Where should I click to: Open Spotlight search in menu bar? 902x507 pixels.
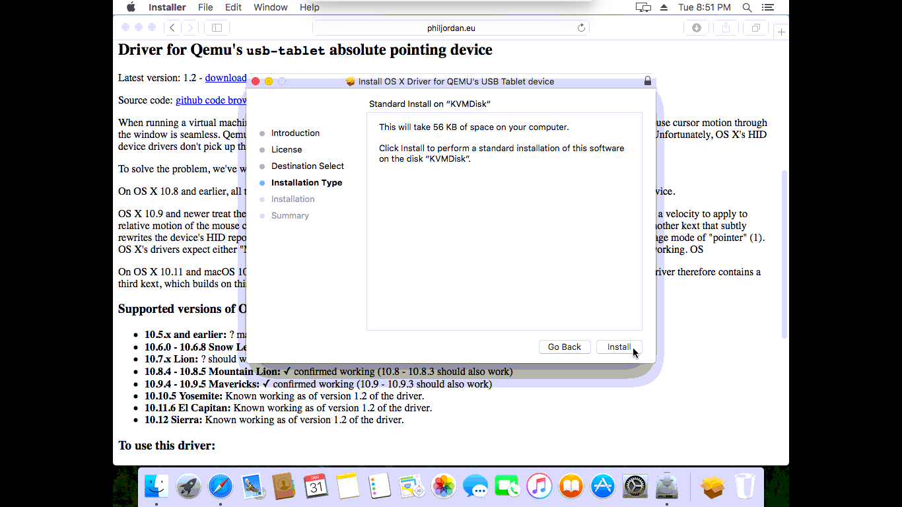747,7
